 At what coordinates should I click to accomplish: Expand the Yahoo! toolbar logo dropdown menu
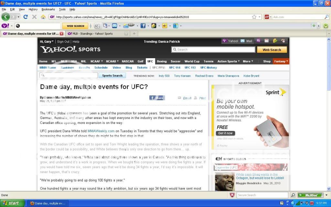pos(12,26)
